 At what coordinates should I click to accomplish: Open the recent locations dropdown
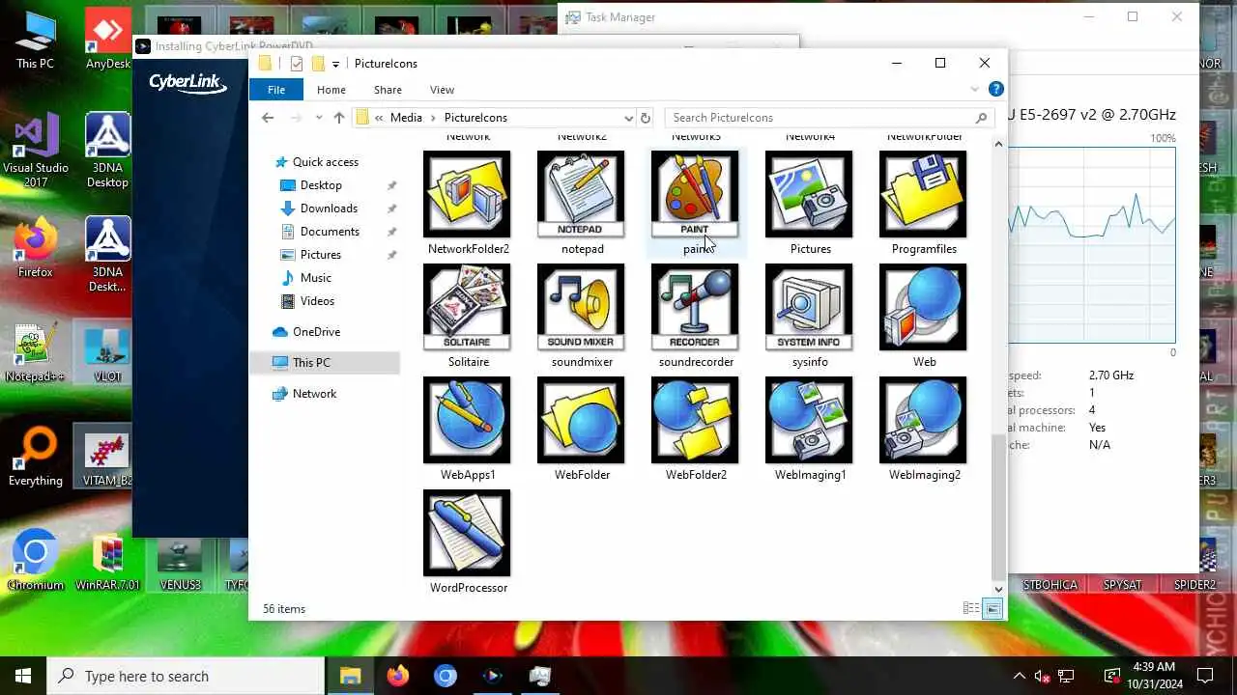pyautogui.click(x=318, y=118)
